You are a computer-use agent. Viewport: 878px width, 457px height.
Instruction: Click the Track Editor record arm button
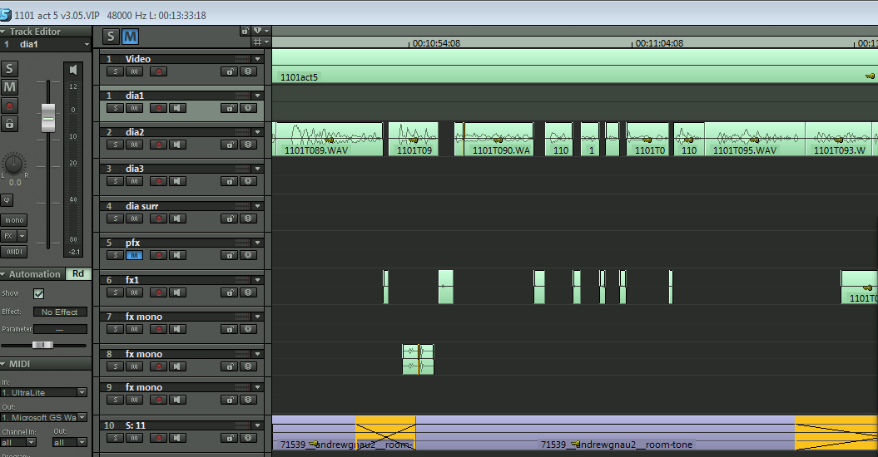pyautogui.click(x=10, y=106)
